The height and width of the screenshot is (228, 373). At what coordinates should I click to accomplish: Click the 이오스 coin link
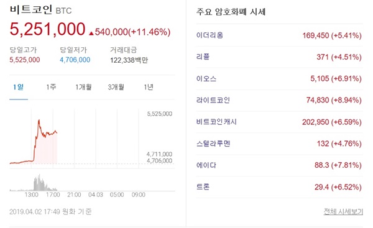click(x=206, y=78)
